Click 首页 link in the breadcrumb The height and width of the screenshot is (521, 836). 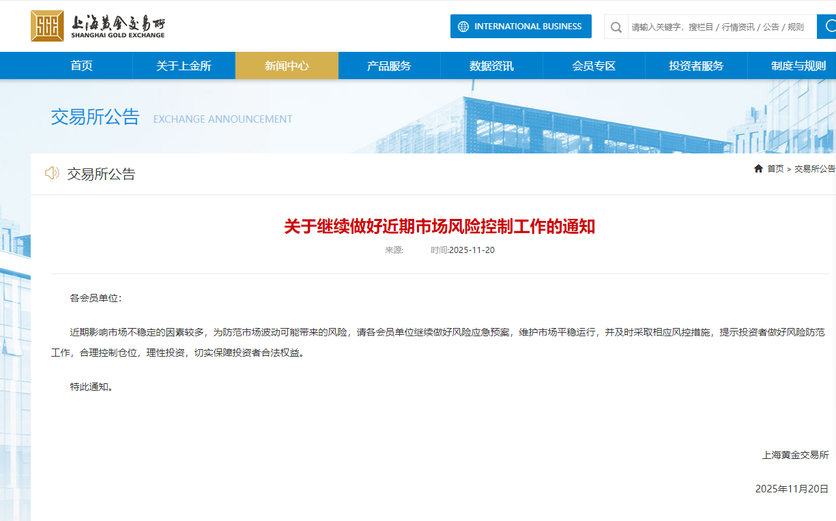(775, 169)
